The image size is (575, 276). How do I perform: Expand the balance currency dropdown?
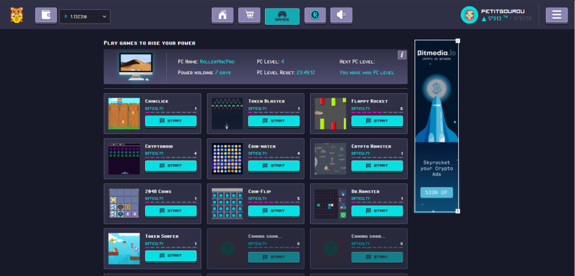[85, 17]
